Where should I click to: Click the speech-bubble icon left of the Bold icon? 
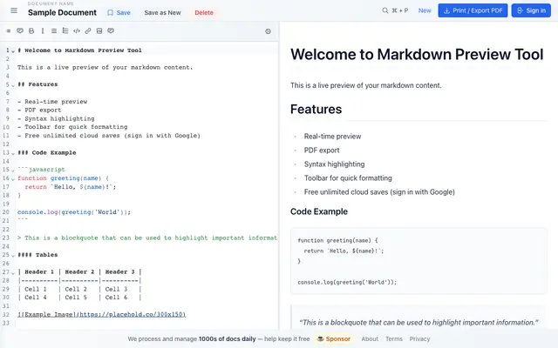click(x=20, y=31)
